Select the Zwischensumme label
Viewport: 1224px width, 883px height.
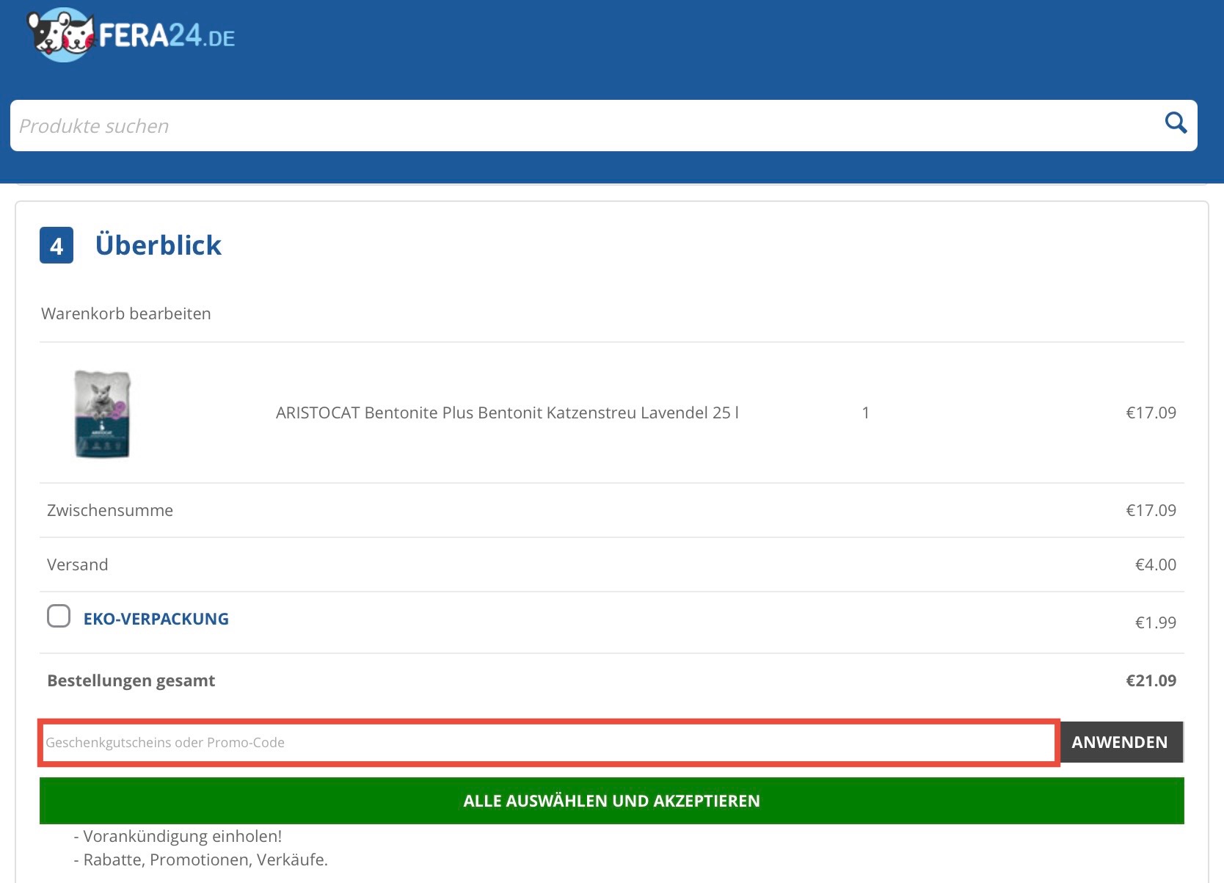(110, 510)
